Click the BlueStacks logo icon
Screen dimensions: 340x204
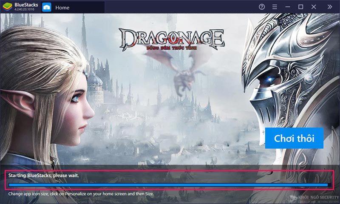pos(7,7)
